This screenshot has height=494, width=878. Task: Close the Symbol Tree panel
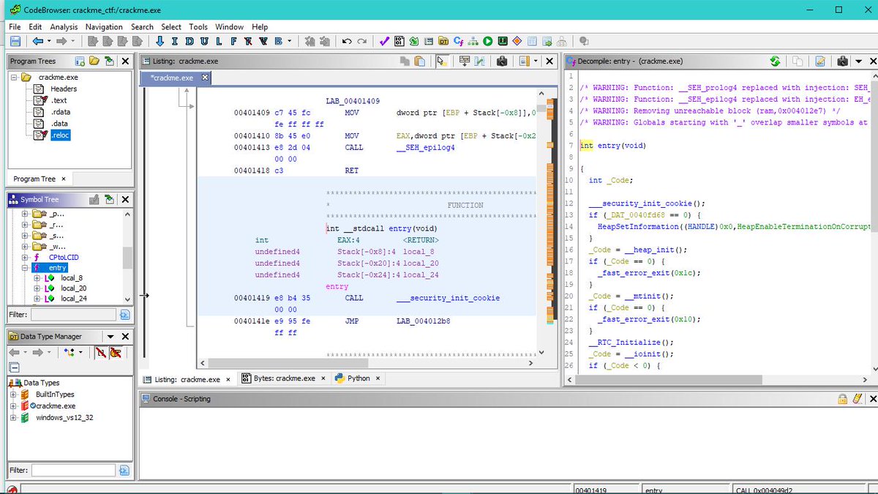[x=125, y=199]
